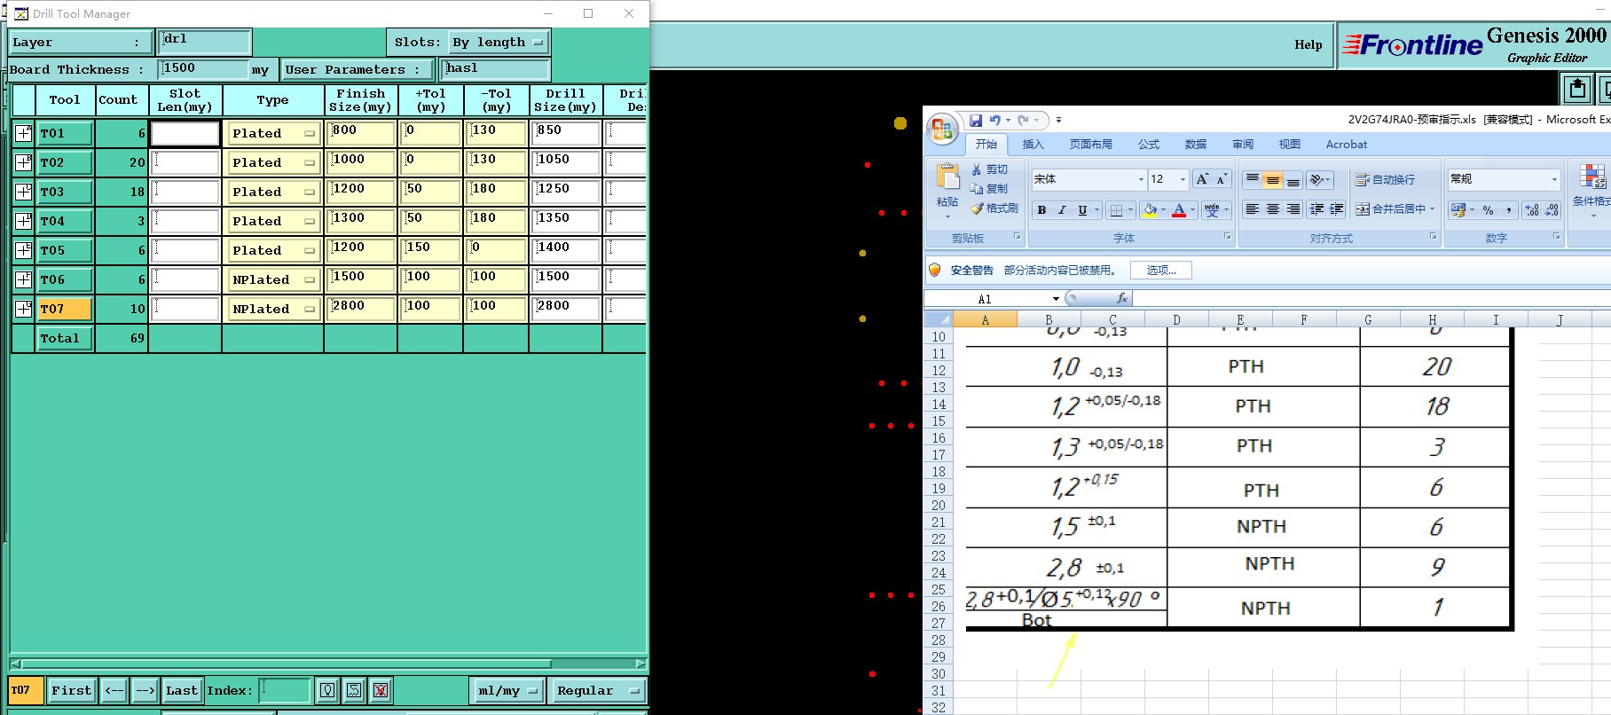Click the Excel Copy (复制) icon
This screenshot has width=1611, height=715.
click(989, 189)
